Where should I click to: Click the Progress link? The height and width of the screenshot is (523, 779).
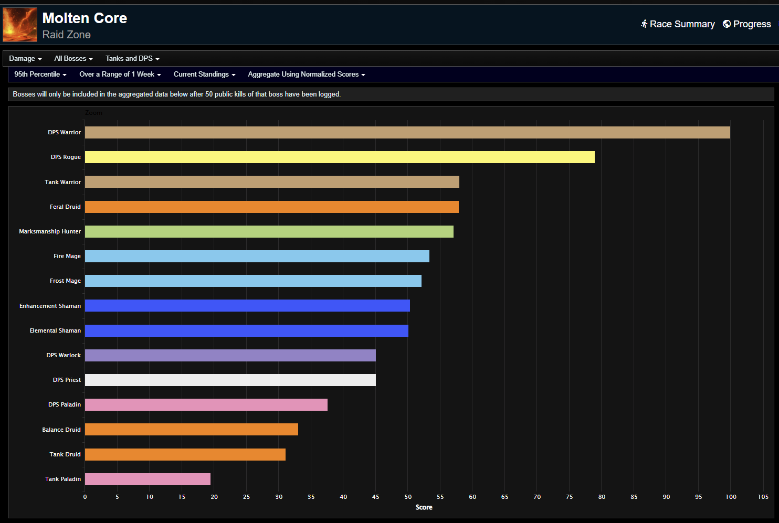[x=752, y=24]
